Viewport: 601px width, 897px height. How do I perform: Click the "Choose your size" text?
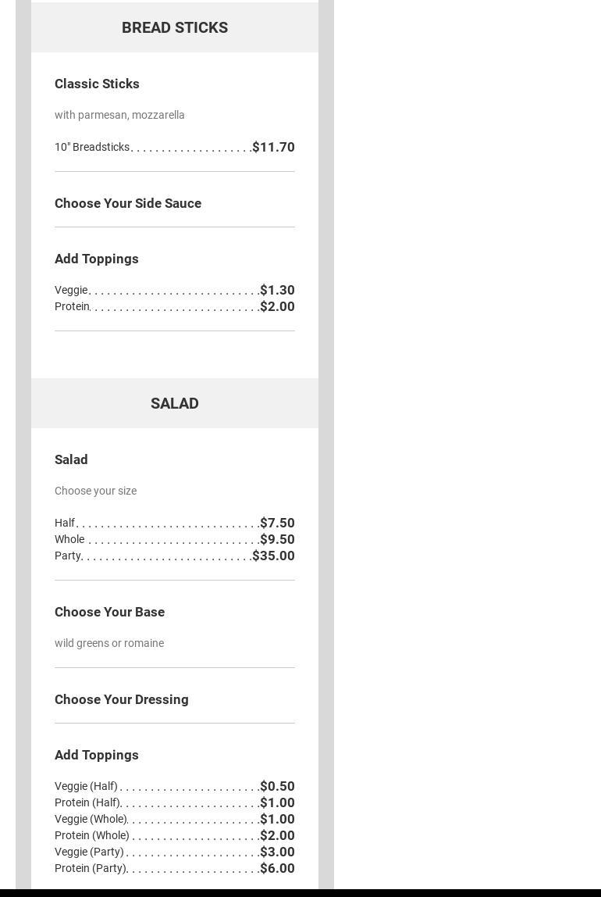point(95,491)
